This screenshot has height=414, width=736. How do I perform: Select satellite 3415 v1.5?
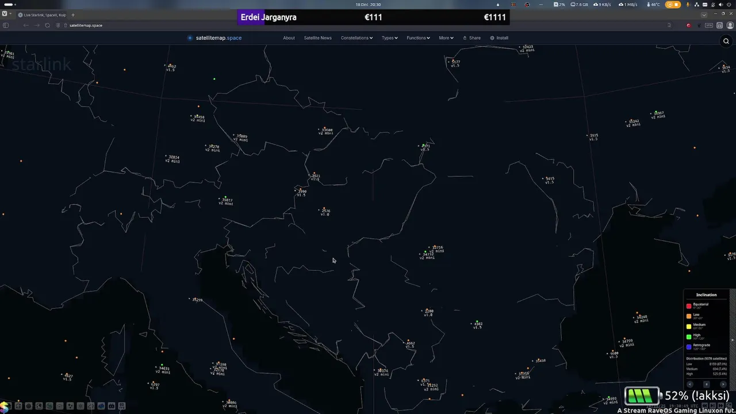pos(550,180)
